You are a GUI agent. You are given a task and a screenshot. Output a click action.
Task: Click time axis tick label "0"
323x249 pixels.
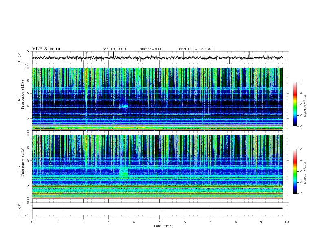32,222
